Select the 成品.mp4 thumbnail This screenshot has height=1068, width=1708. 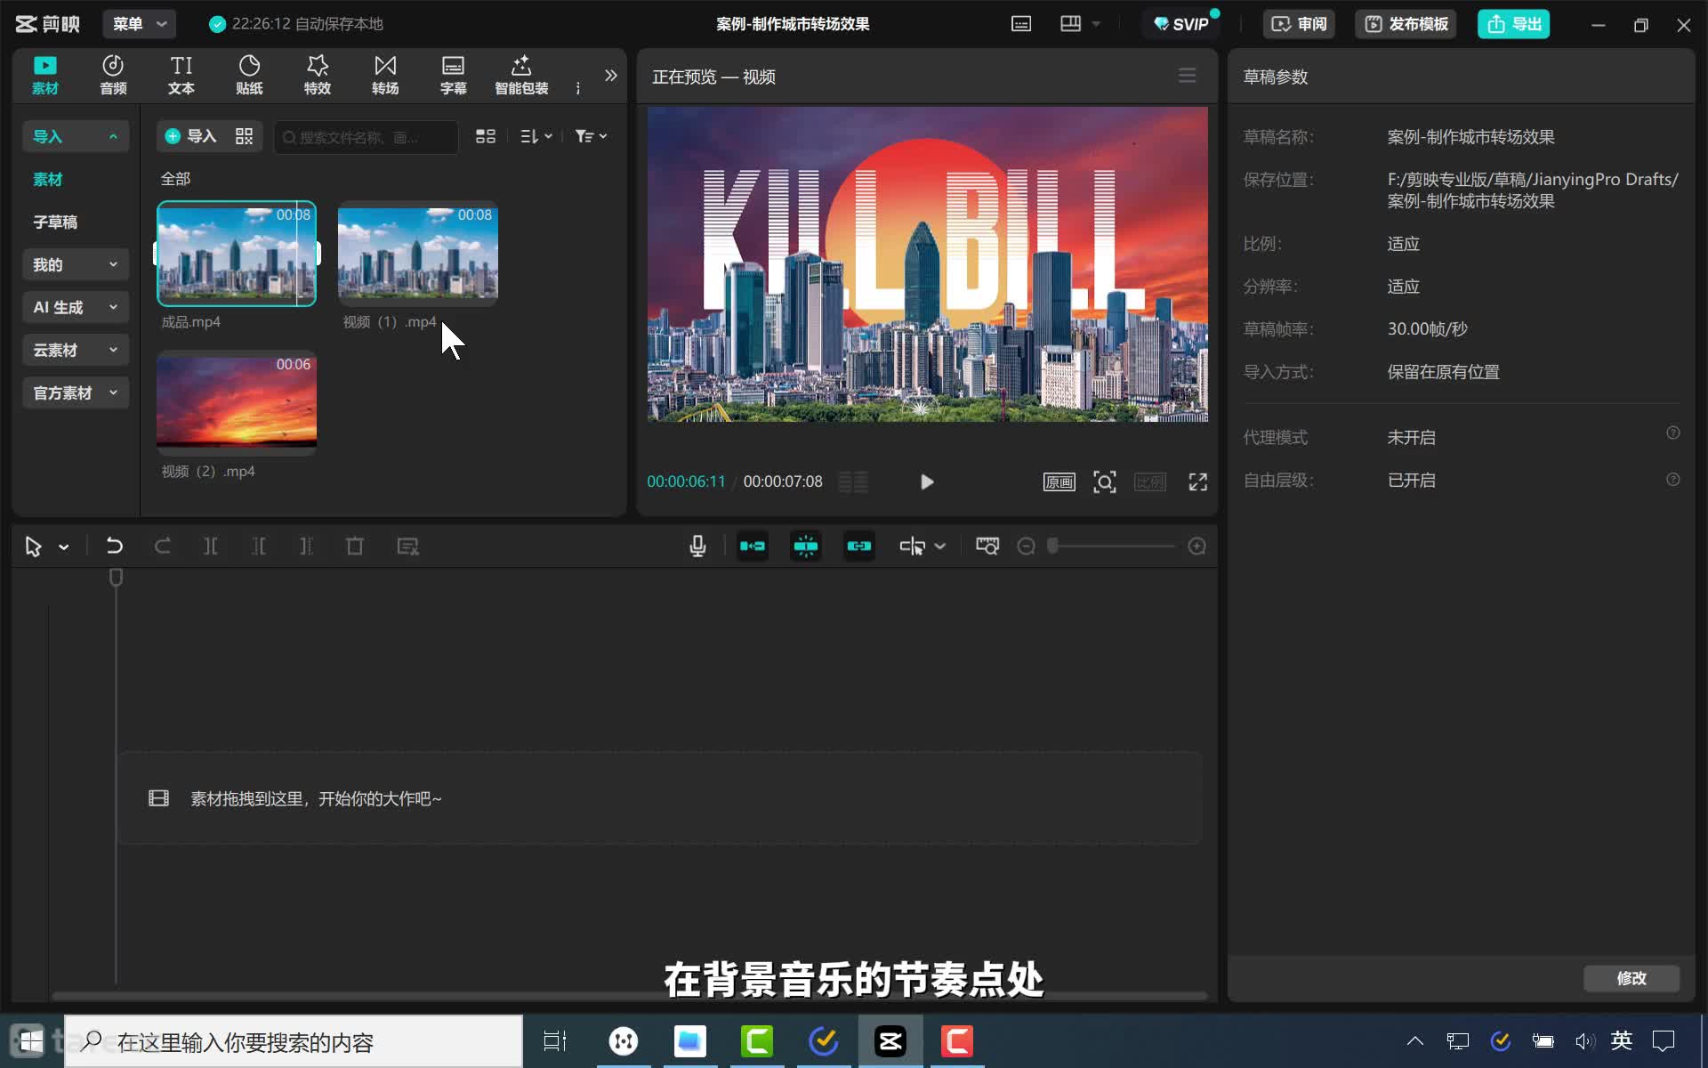pyautogui.click(x=237, y=254)
